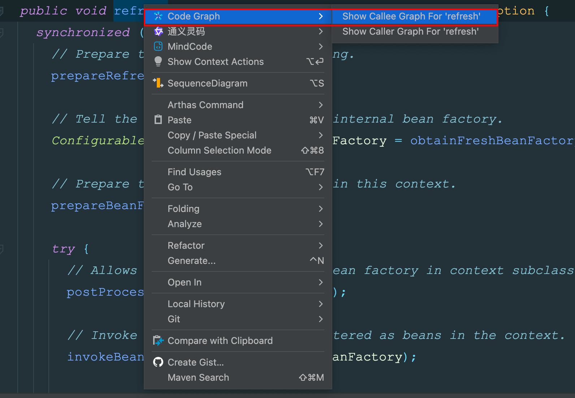Expand the Refactor submenu arrow
This screenshot has height=398, width=575.
point(321,246)
